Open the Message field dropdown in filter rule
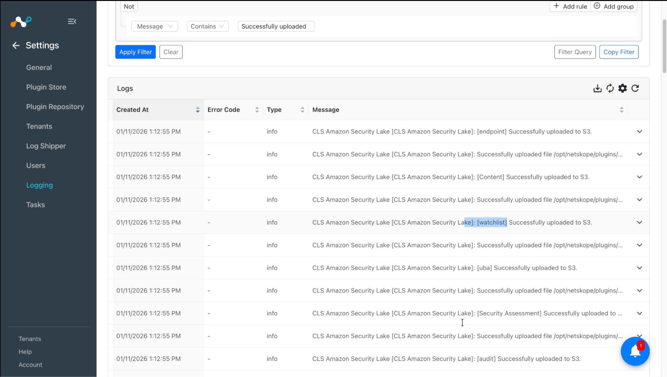This screenshot has width=667, height=377. click(x=155, y=26)
